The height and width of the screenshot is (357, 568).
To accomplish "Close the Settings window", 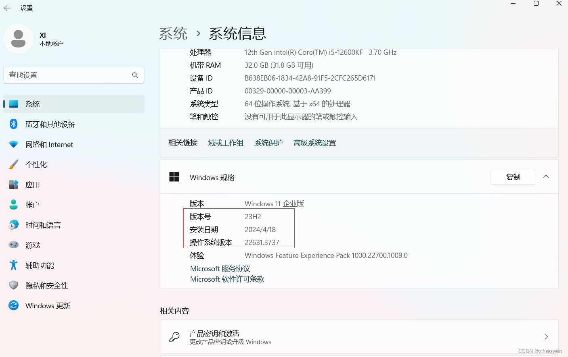I will pos(559,4).
